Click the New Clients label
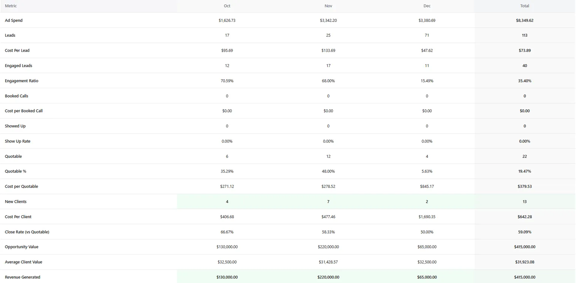 coord(16,202)
